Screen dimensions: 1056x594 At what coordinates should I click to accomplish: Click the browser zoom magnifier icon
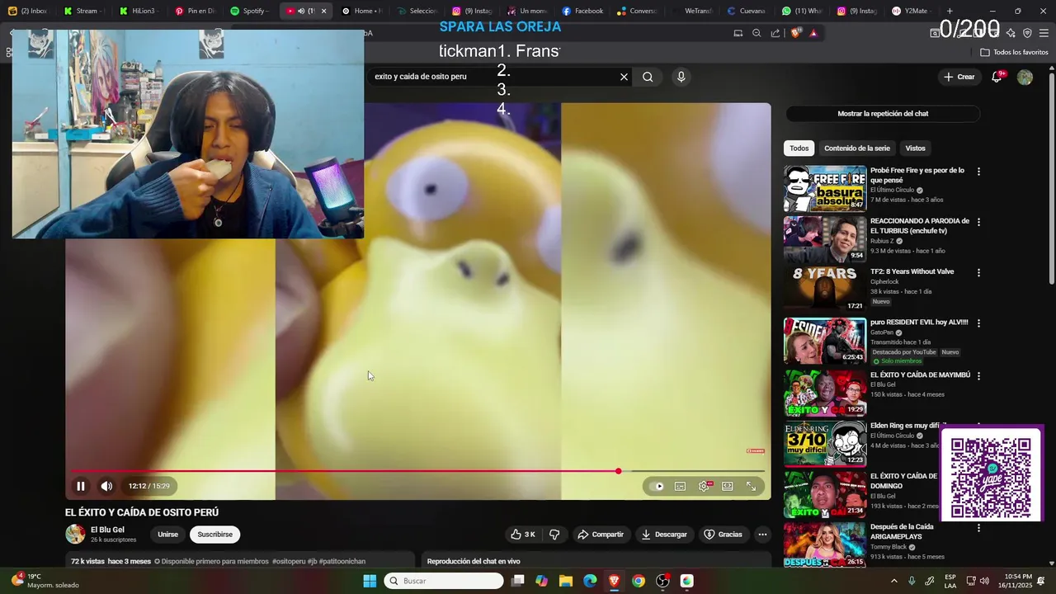(x=757, y=33)
